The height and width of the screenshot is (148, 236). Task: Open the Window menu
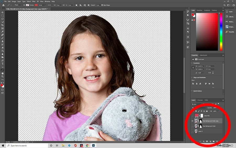pyautogui.click(x=47, y=1)
